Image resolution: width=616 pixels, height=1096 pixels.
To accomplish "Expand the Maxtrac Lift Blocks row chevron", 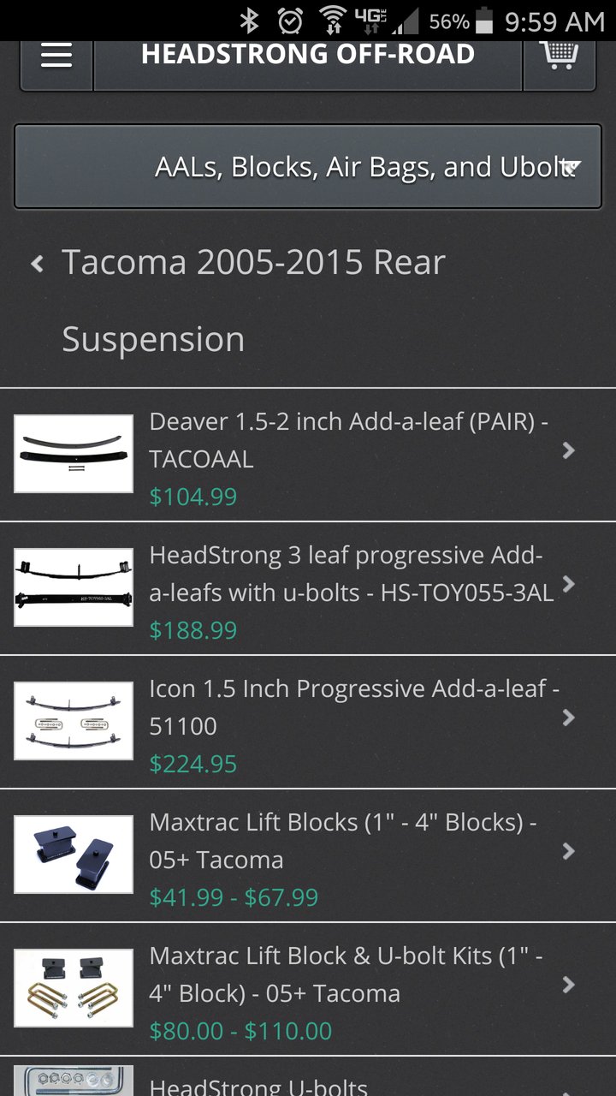I will [569, 851].
